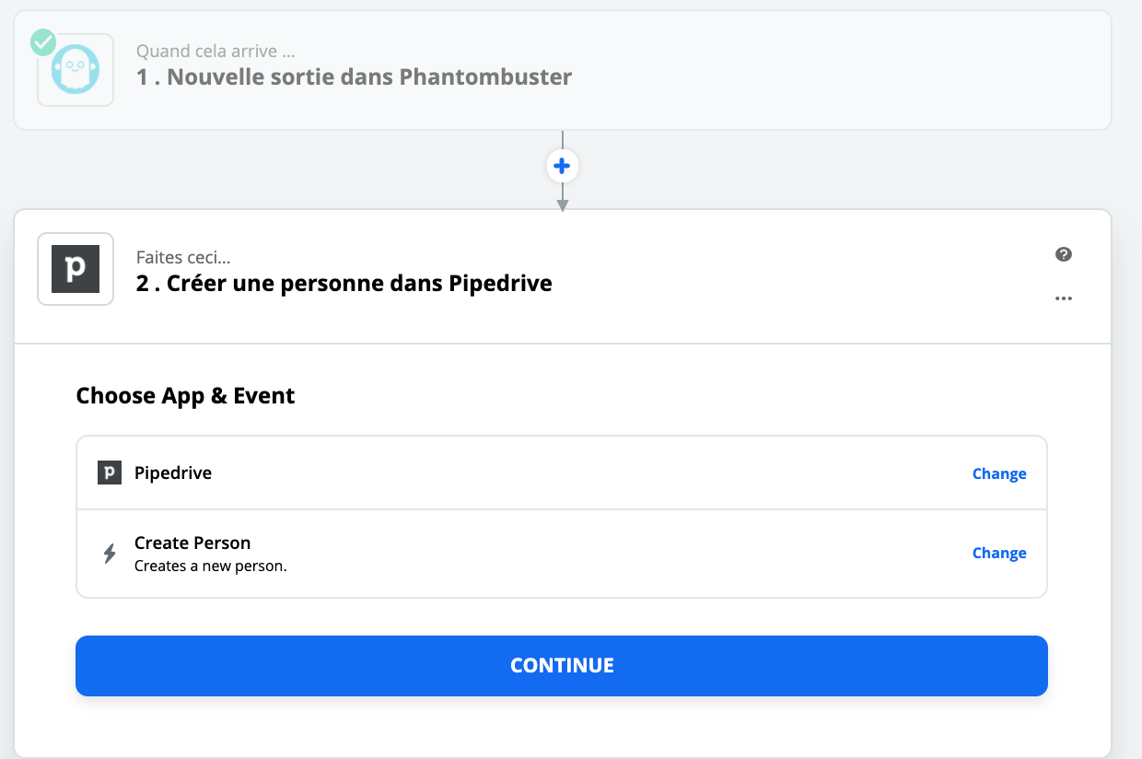Change the Create Person event
Screen dimensions: 1142x759
[999, 553]
